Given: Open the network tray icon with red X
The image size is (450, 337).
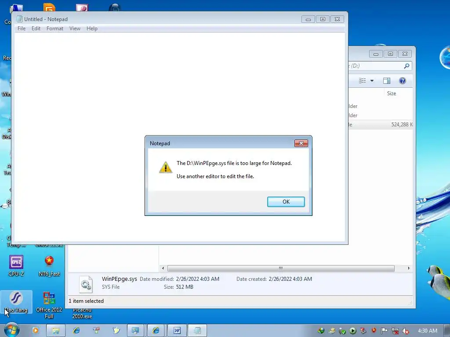Looking at the screenshot, I should pyautogui.click(x=395, y=331).
